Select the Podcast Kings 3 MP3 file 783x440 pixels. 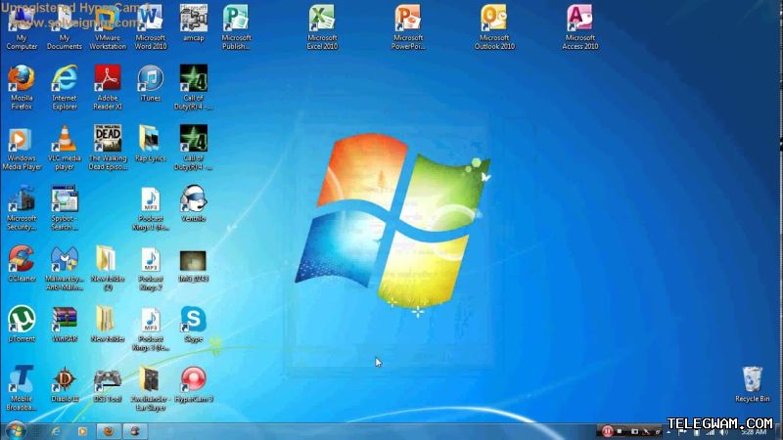point(151,330)
